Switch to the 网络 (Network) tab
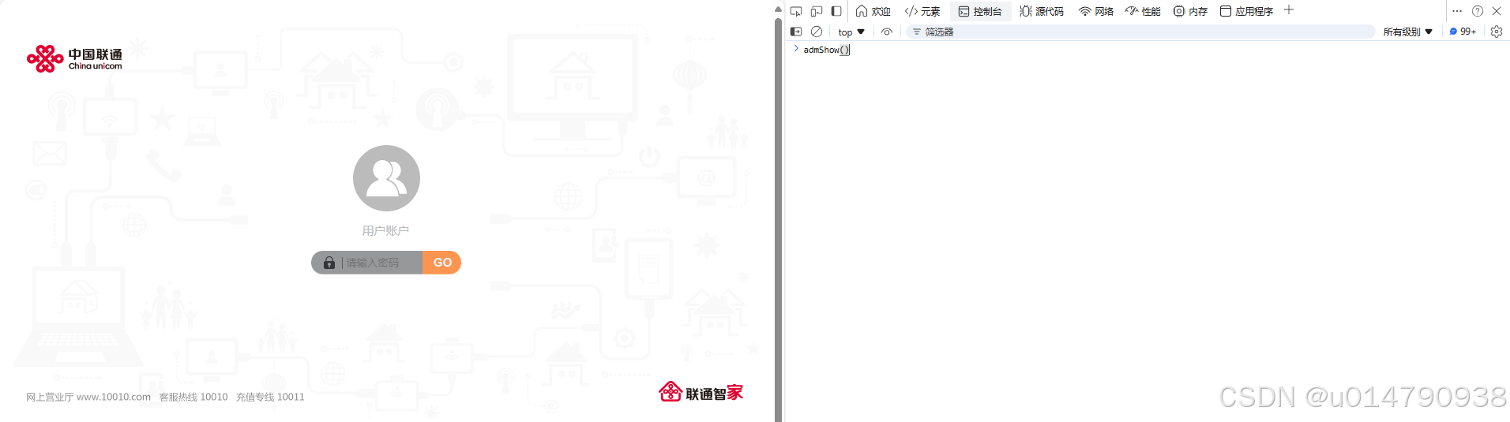This screenshot has height=422, width=1510. point(1096,11)
